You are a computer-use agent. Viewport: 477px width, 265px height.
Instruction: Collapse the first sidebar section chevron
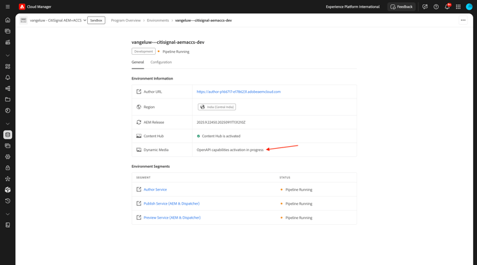pyautogui.click(x=8, y=55)
